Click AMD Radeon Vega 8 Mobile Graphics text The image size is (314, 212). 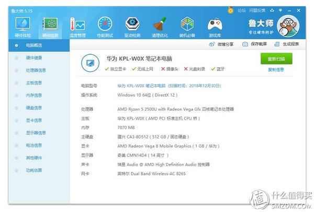(x=169, y=146)
